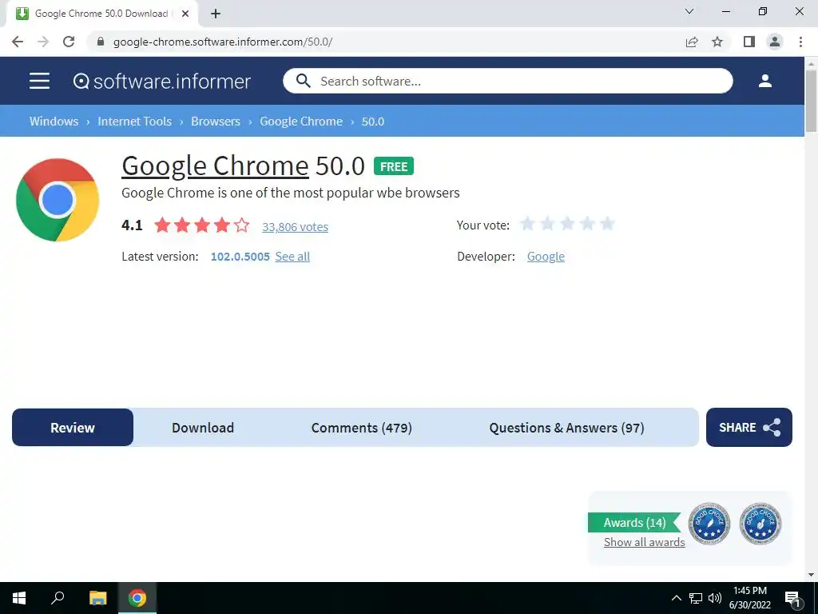This screenshot has height=614, width=818.
Task: Show hidden system tray icons
Action: tap(676, 598)
